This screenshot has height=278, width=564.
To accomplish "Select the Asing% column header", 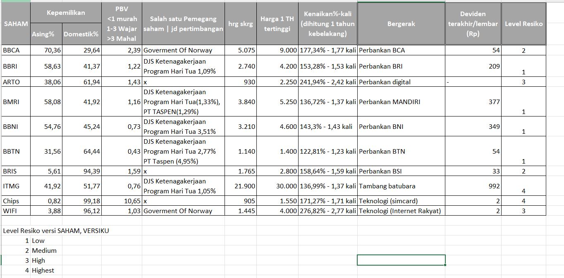I will 46,34.
